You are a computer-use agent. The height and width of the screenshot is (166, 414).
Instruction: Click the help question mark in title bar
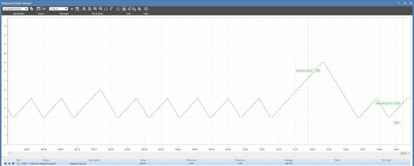(399, 3)
